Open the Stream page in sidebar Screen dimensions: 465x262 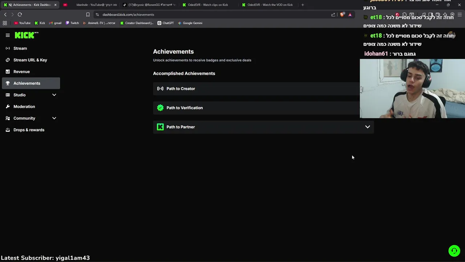[31, 48]
